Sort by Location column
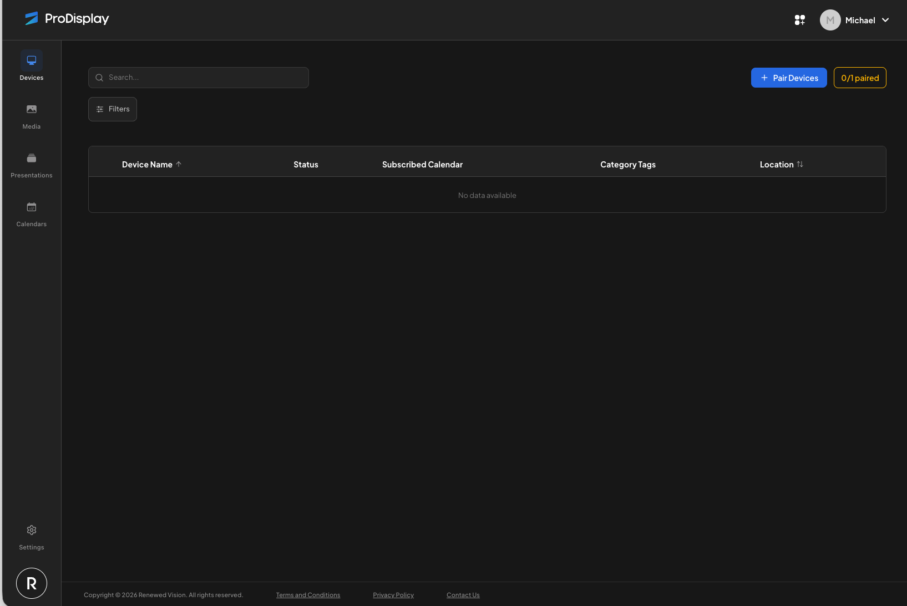Screen dimensions: 907x606 [781, 165]
